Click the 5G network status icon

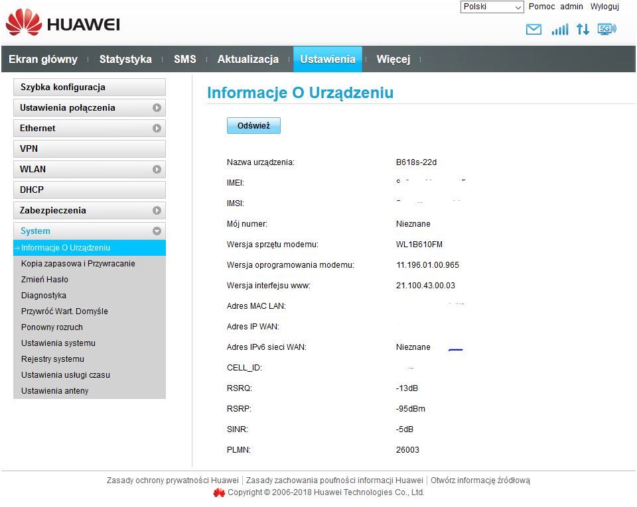click(x=606, y=28)
